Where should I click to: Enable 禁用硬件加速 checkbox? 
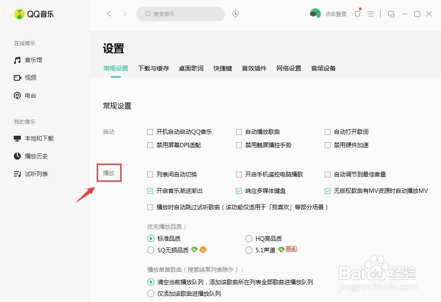[x=328, y=145]
